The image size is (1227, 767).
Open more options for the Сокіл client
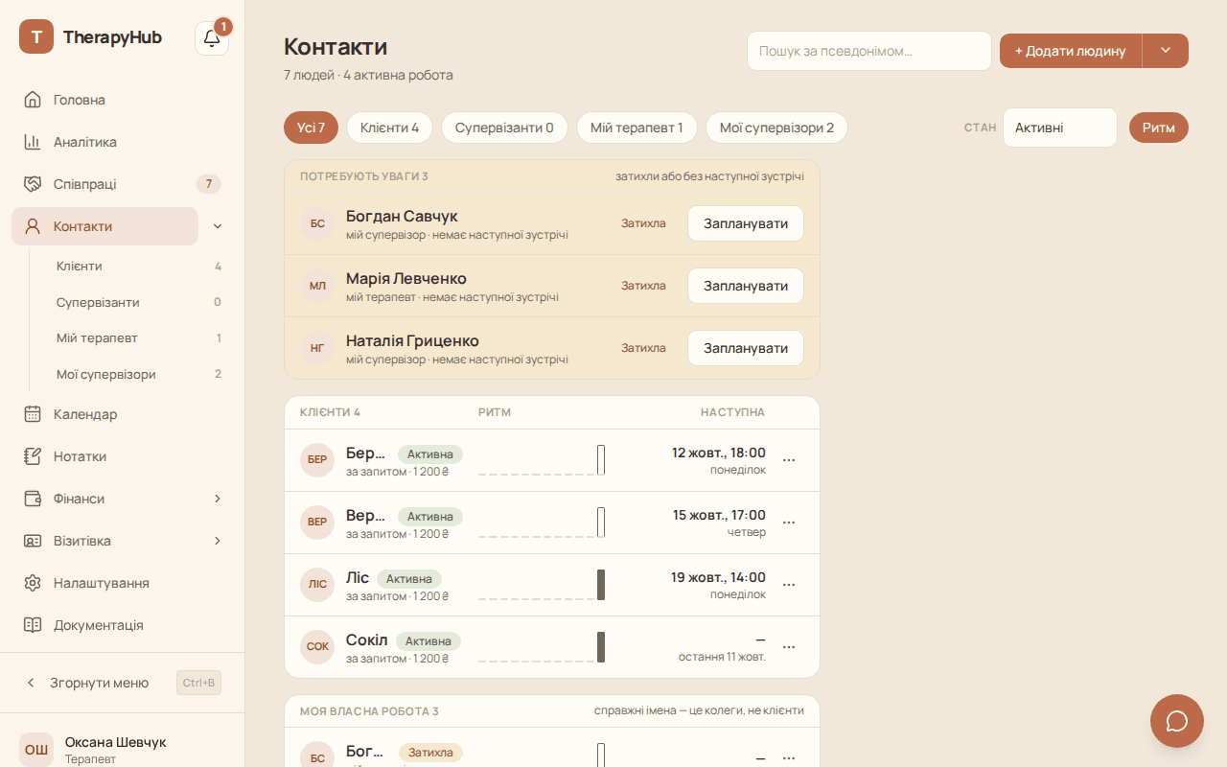point(789,647)
